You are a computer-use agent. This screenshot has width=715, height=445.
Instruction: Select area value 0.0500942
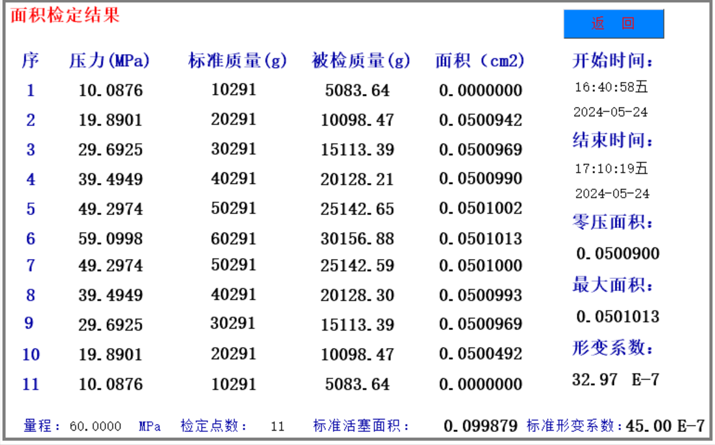tap(481, 120)
